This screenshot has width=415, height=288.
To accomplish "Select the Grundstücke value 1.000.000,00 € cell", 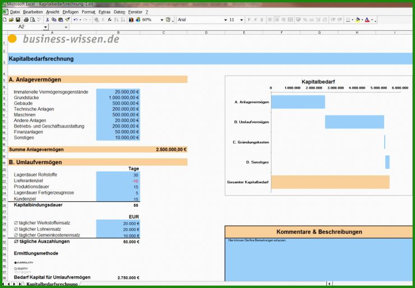I will point(118,97).
